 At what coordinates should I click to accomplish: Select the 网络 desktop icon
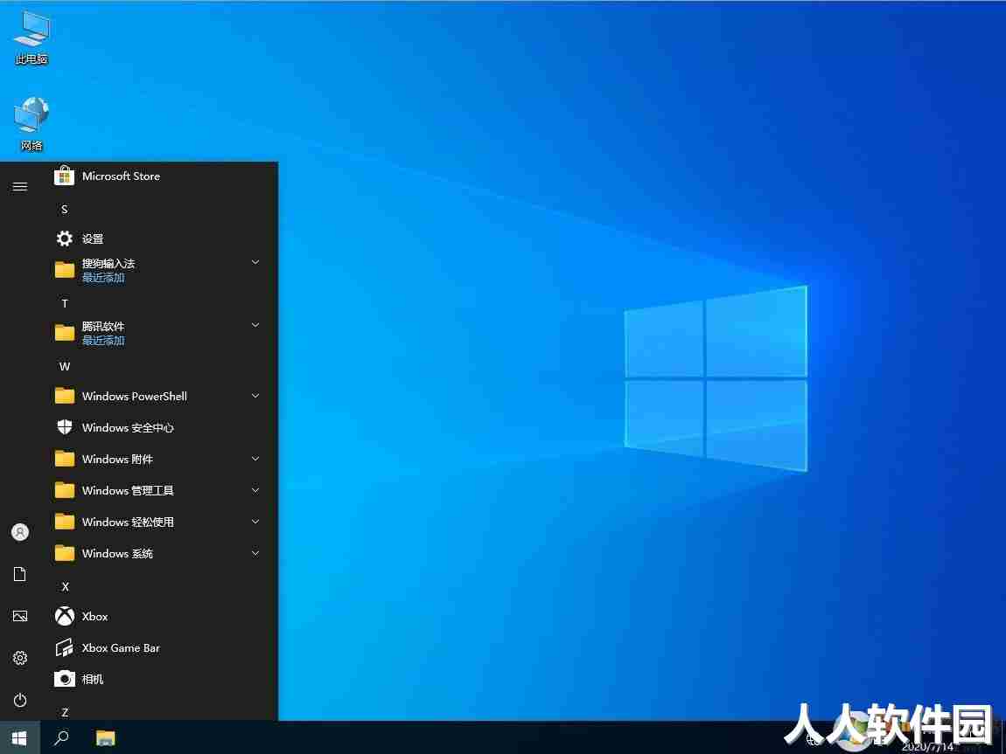pos(31,124)
